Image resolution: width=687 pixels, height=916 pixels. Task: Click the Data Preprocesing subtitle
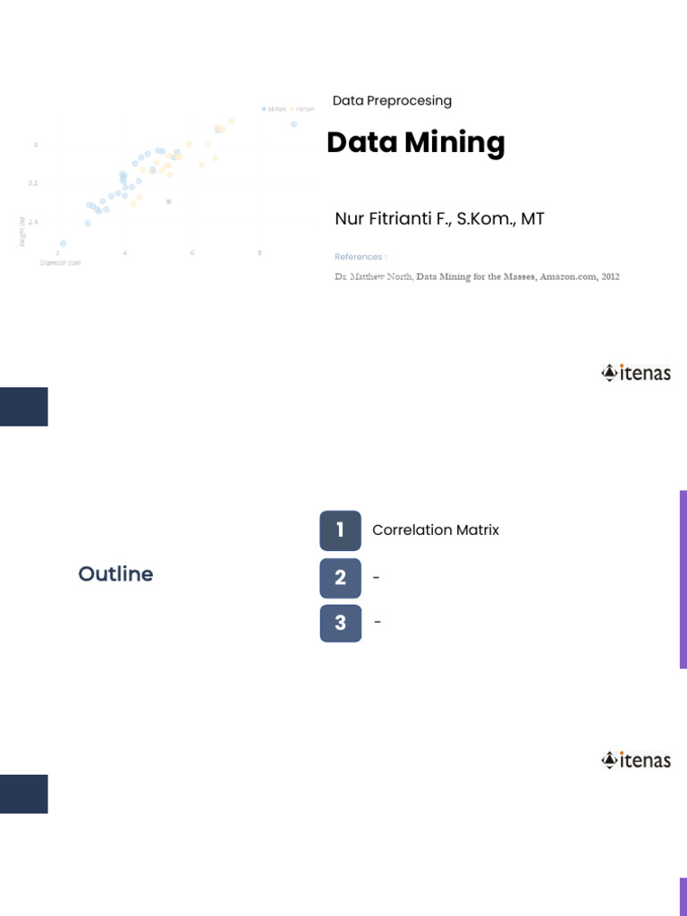point(392,101)
